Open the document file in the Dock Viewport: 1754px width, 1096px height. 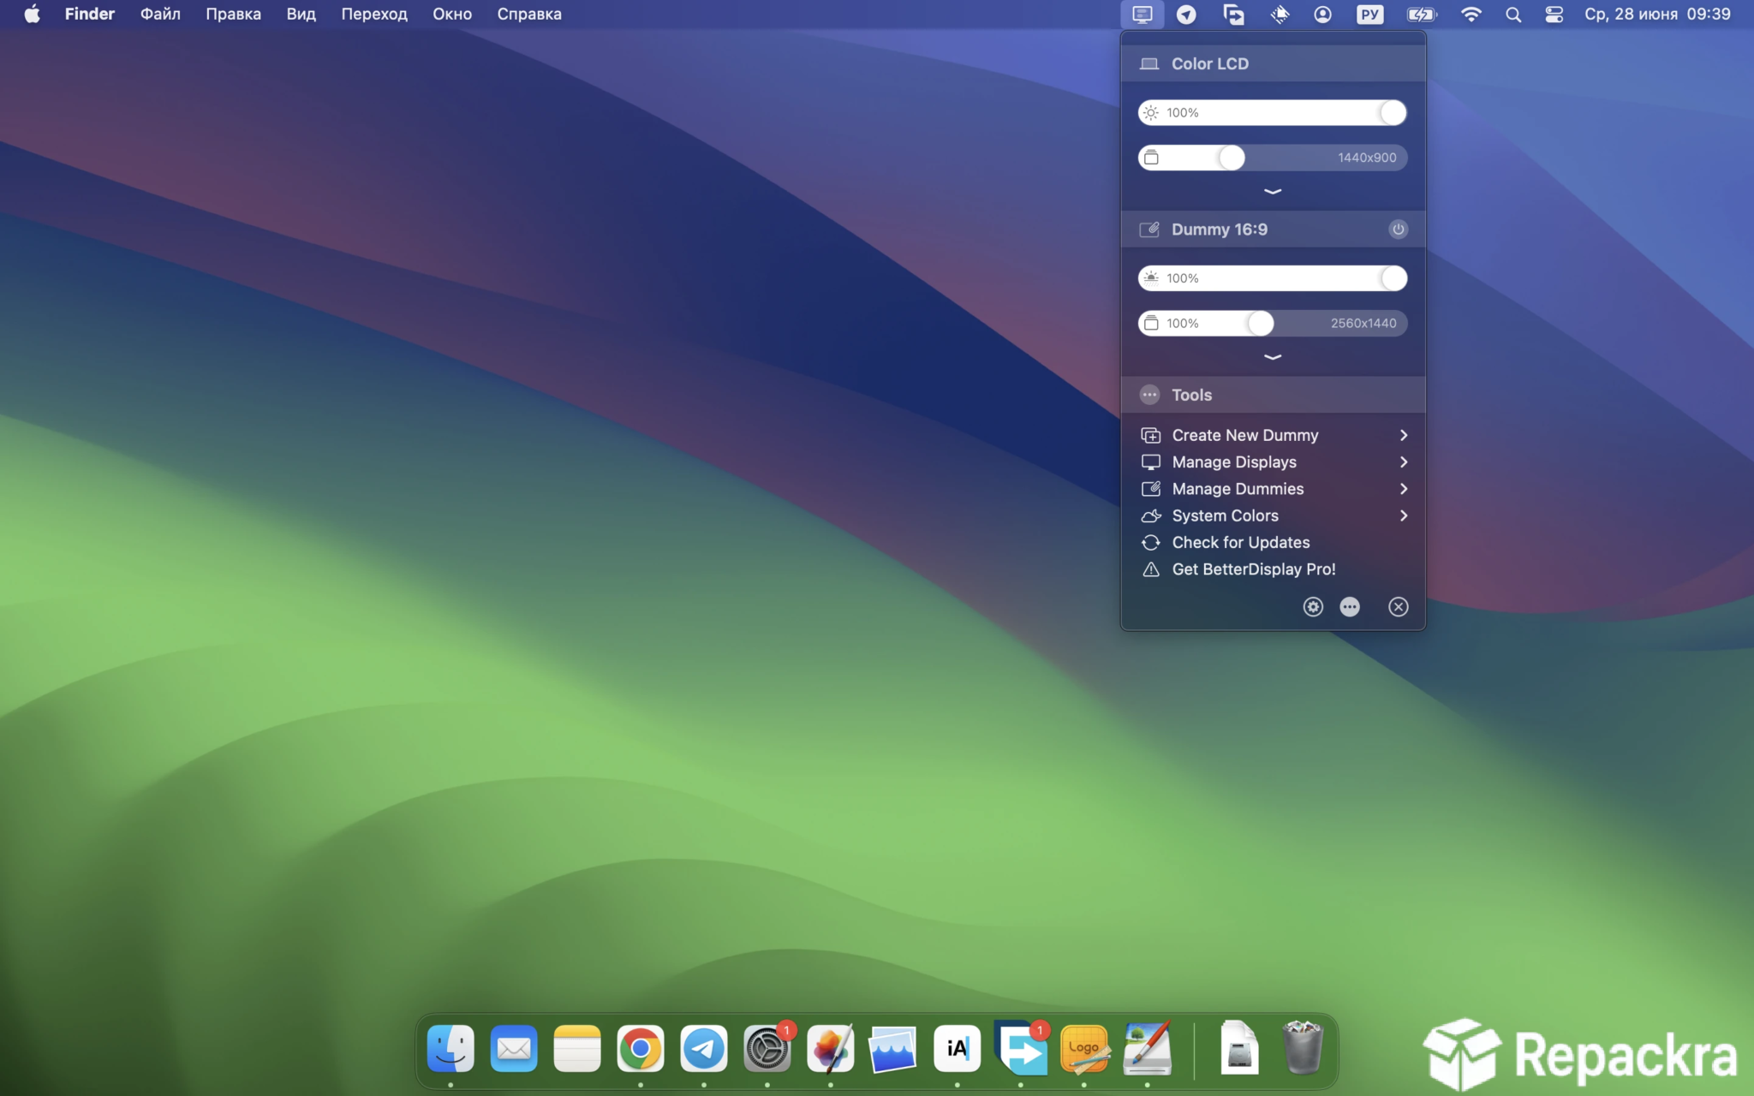(x=1239, y=1048)
